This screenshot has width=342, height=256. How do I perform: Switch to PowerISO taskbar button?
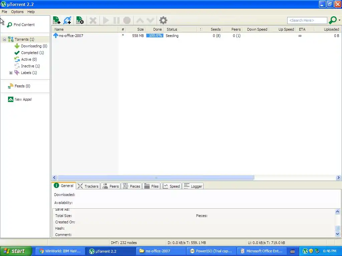pos(211,251)
